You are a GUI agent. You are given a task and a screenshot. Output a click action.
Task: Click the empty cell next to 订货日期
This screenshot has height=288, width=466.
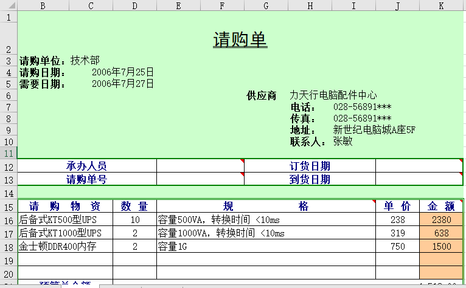point(419,166)
